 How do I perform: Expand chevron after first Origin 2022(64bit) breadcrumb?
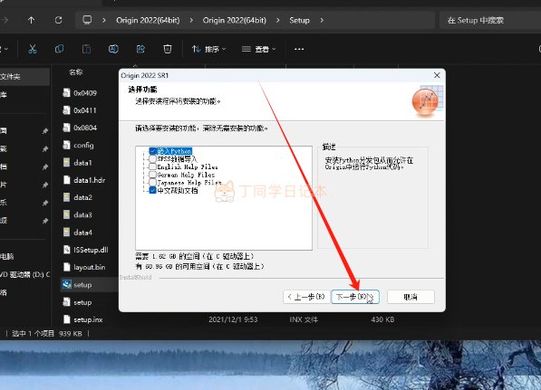(191, 20)
